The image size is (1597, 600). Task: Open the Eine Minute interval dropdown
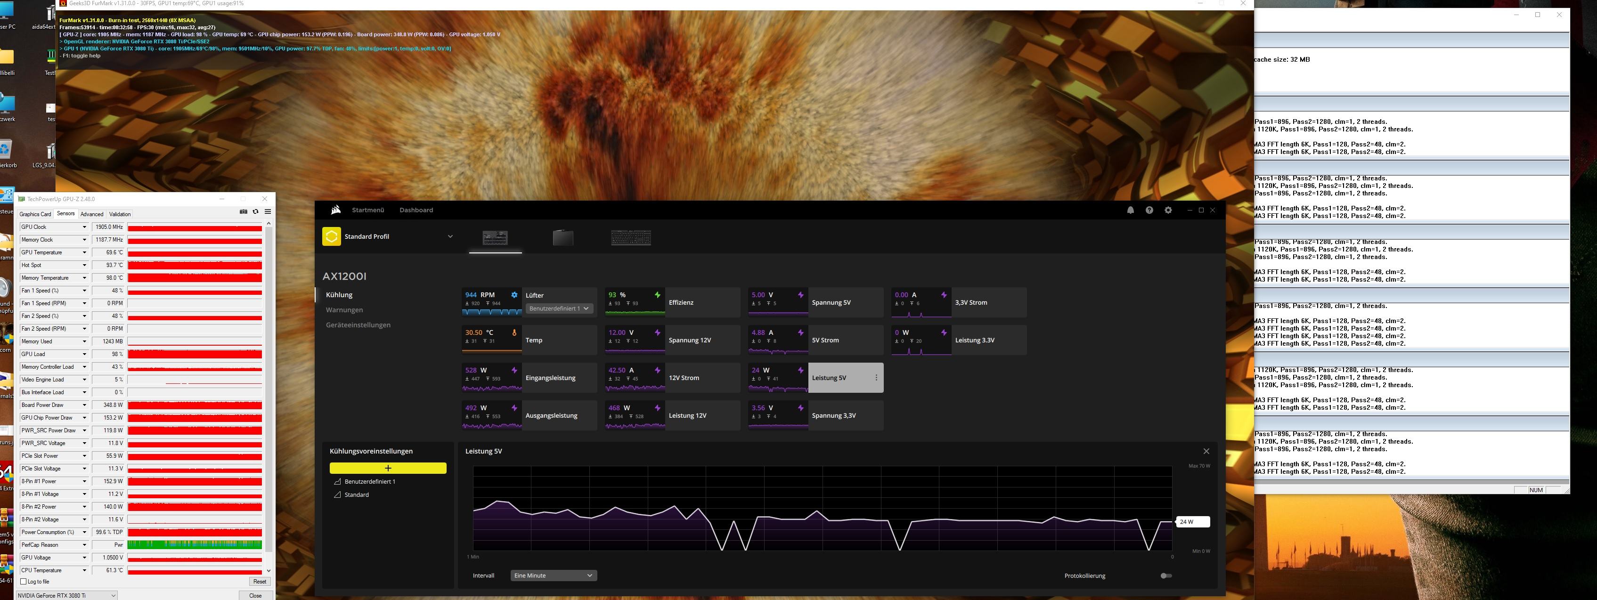(553, 575)
